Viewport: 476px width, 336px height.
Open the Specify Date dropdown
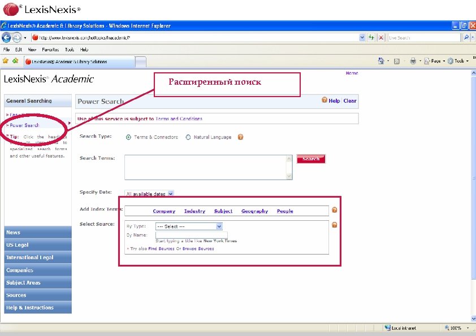pos(149,194)
